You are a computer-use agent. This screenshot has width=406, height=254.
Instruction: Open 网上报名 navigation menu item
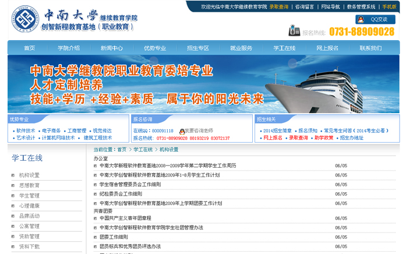tap(327, 48)
